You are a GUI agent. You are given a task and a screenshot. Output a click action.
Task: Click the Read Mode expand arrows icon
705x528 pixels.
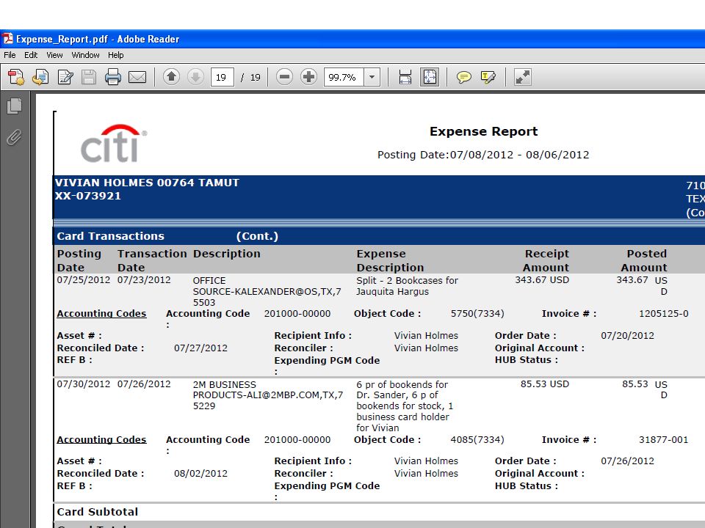tap(522, 77)
